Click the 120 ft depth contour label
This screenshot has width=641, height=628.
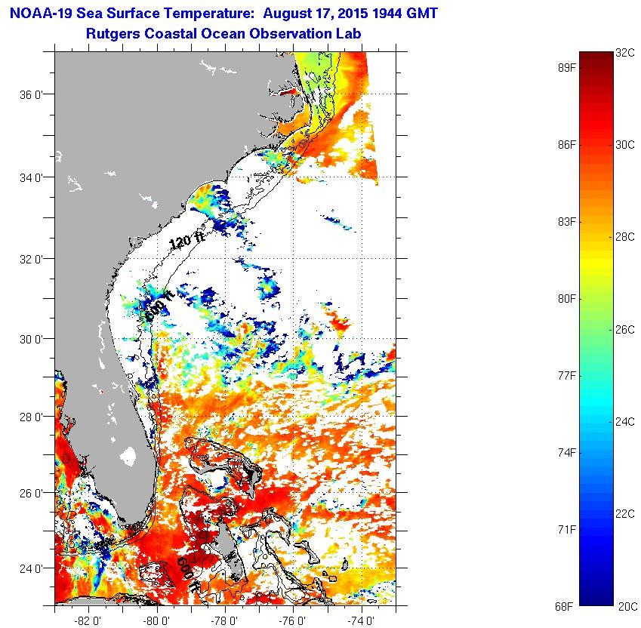pyautogui.click(x=186, y=240)
